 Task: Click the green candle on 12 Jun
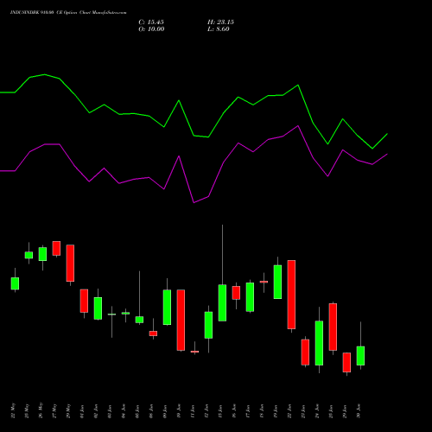tap(208, 325)
